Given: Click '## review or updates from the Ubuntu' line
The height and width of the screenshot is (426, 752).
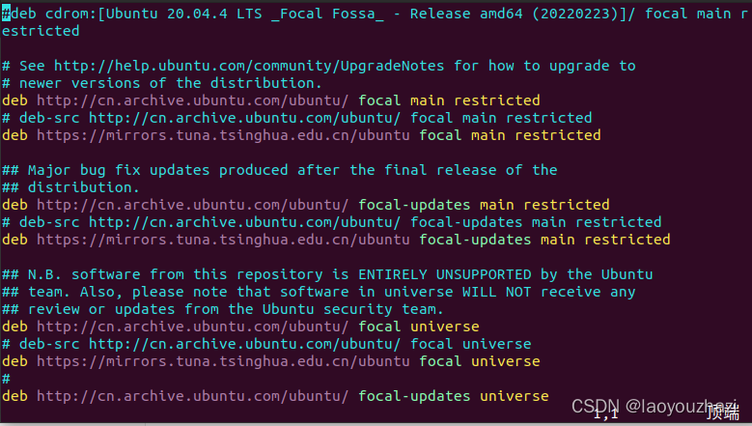Looking at the screenshot, I should [223, 309].
